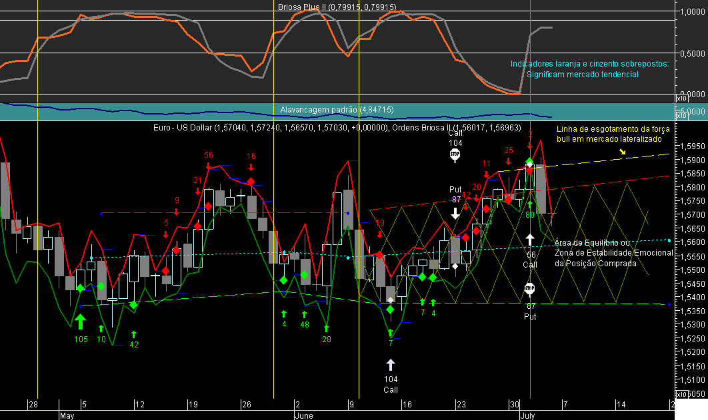The height and width of the screenshot is (420, 708).
Task: Click the 0,5000 value on indicator scale
Action: (692, 53)
